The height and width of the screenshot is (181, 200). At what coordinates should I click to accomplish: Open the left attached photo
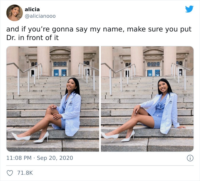pyautogui.click(x=53, y=99)
